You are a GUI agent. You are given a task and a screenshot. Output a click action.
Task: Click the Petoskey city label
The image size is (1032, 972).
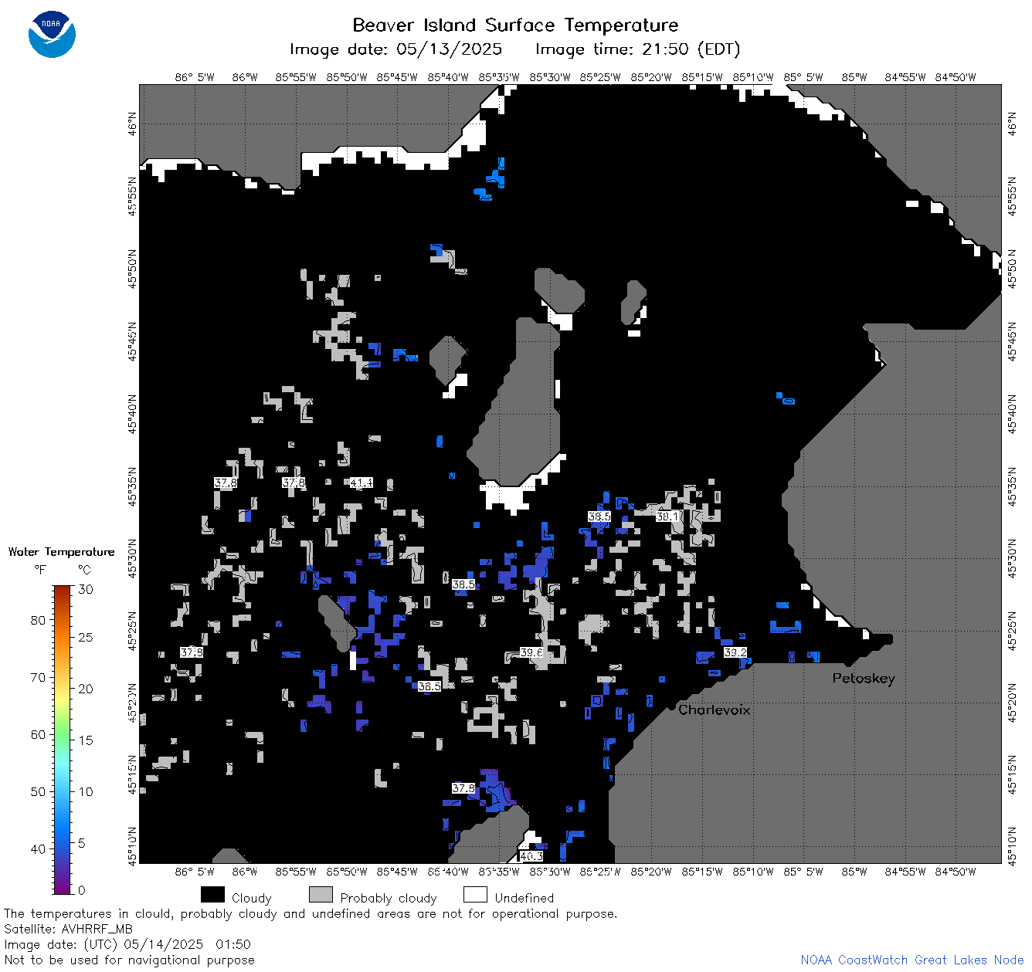864,679
